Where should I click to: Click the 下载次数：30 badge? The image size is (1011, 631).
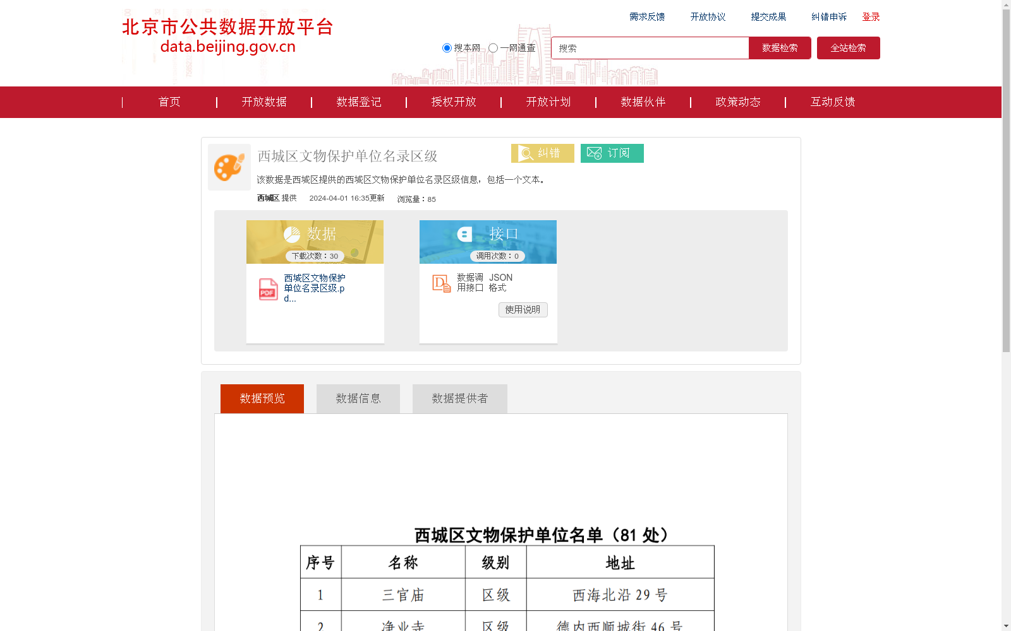point(315,256)
